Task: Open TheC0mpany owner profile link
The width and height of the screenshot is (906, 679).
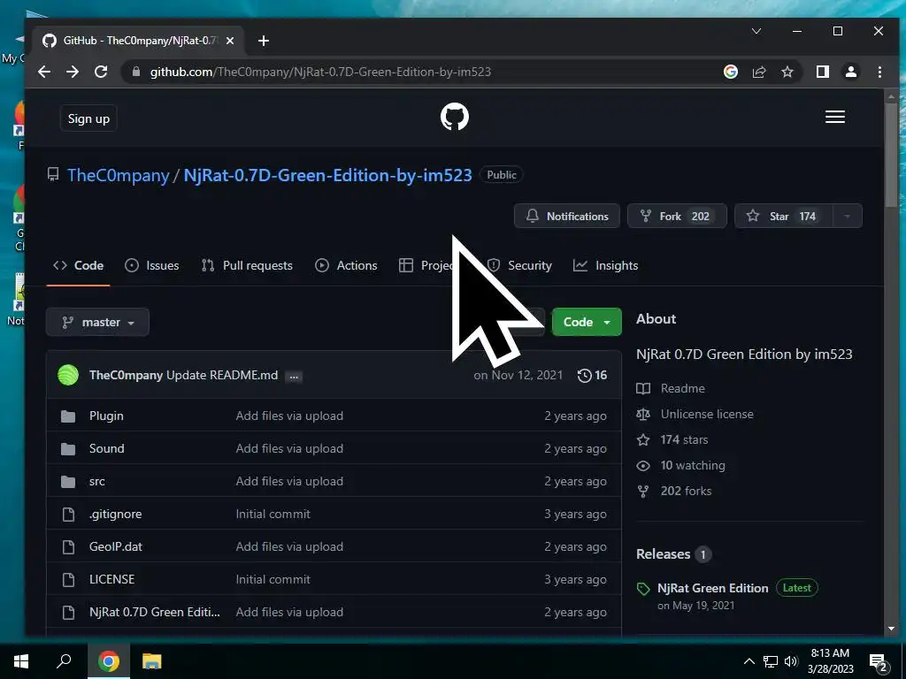Action: (118, 175)
